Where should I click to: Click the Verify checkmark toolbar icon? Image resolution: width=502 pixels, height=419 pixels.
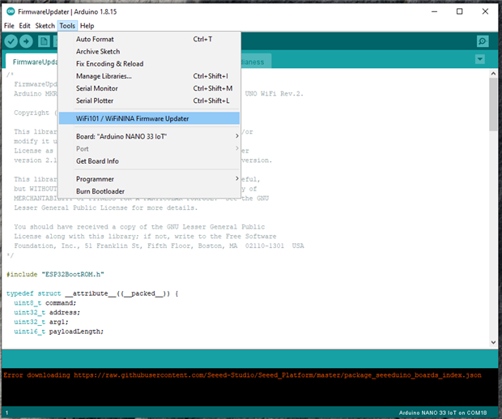[11, 41]
